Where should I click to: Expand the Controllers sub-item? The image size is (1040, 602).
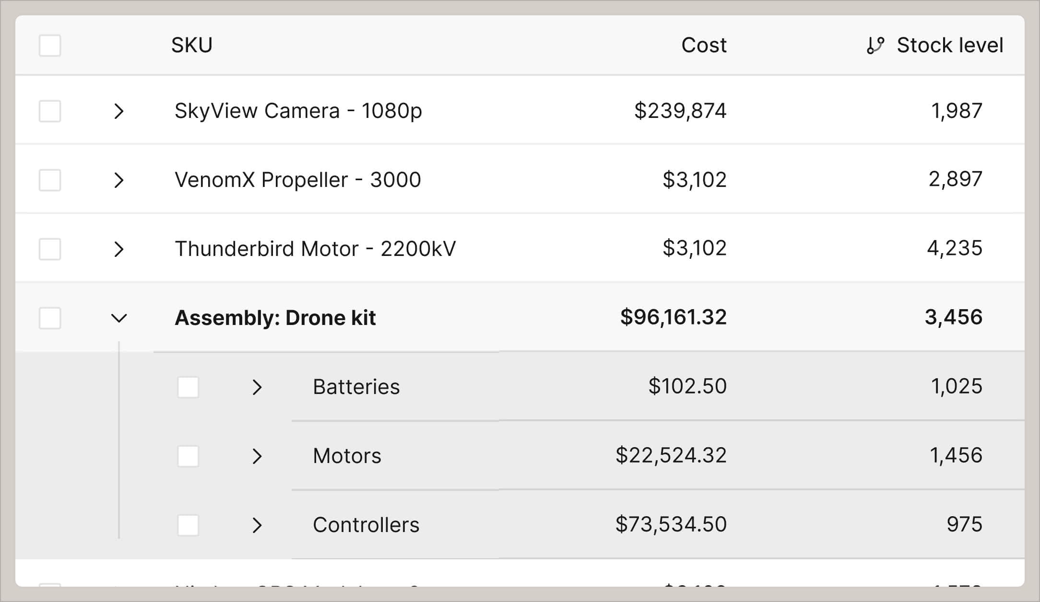click(258, 525)
